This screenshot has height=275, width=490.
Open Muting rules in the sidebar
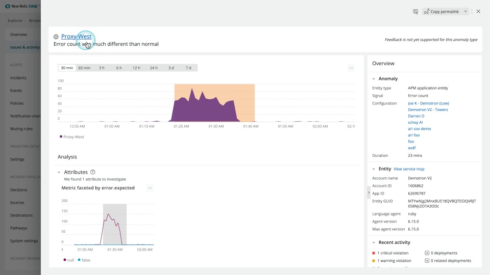[x=21, y=129]
